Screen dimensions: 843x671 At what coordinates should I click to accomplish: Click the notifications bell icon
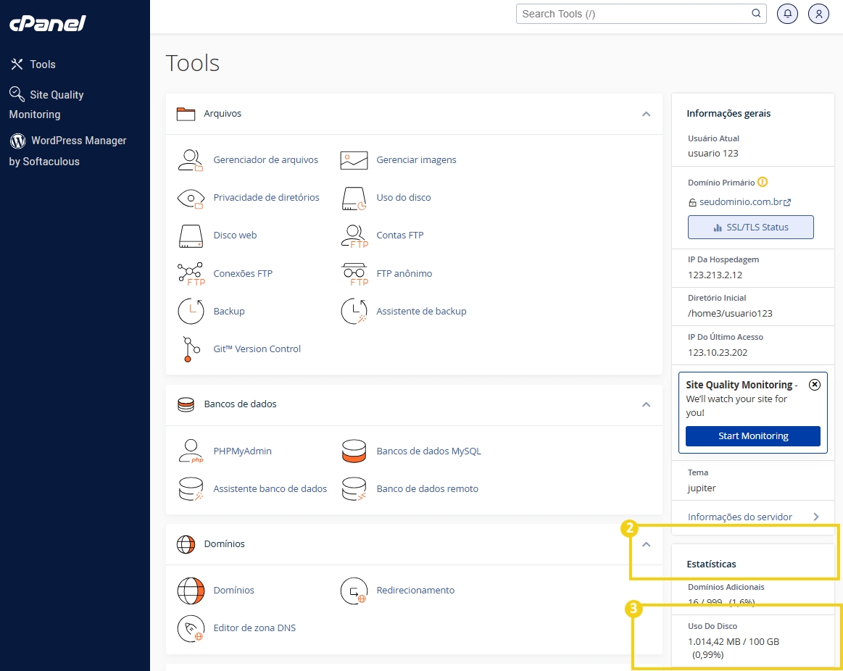pos(787,13)
